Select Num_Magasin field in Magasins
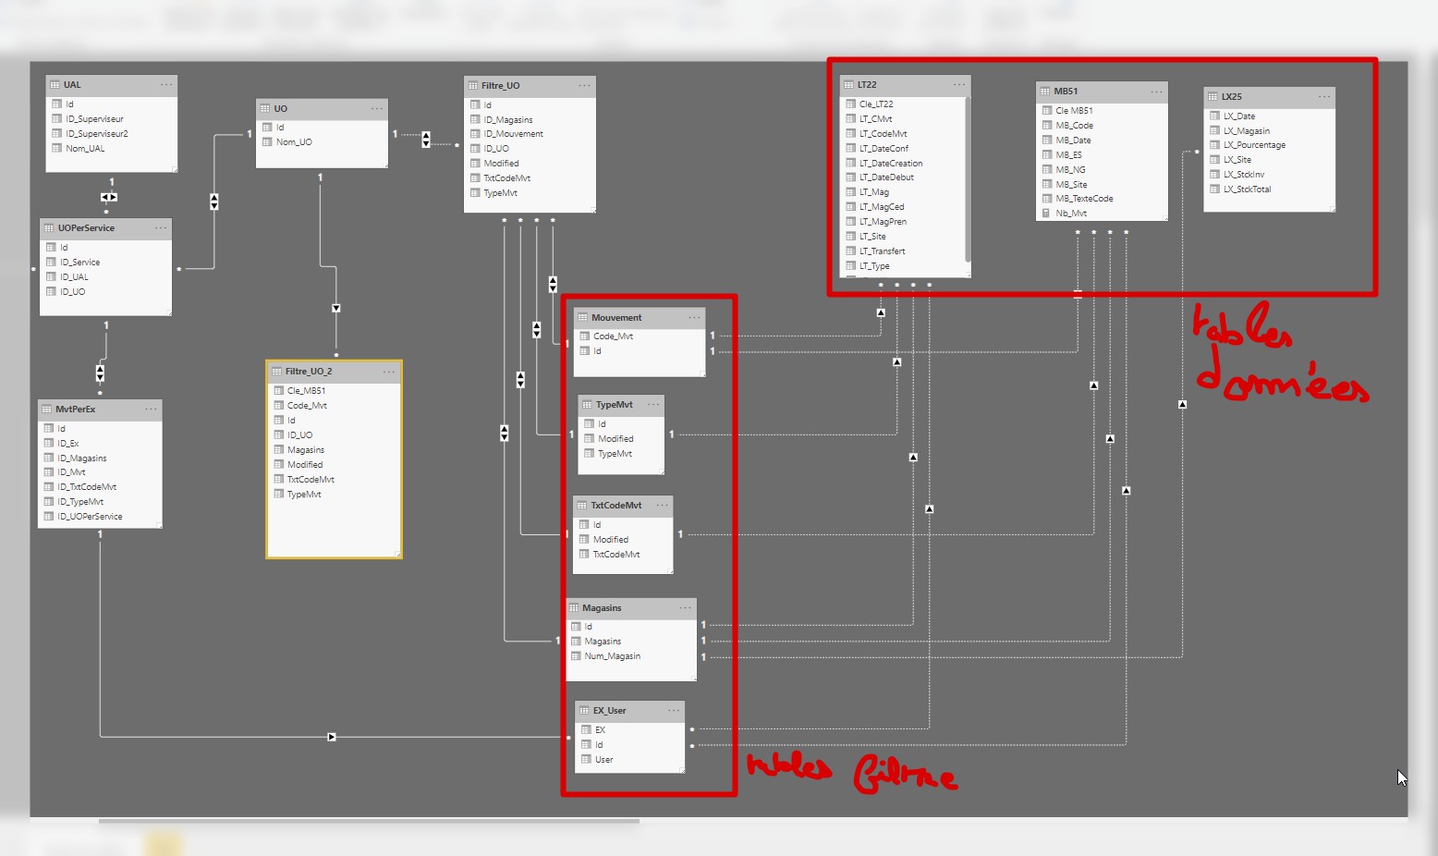This screenshot has height=856, width=1438. click(612, 655)
